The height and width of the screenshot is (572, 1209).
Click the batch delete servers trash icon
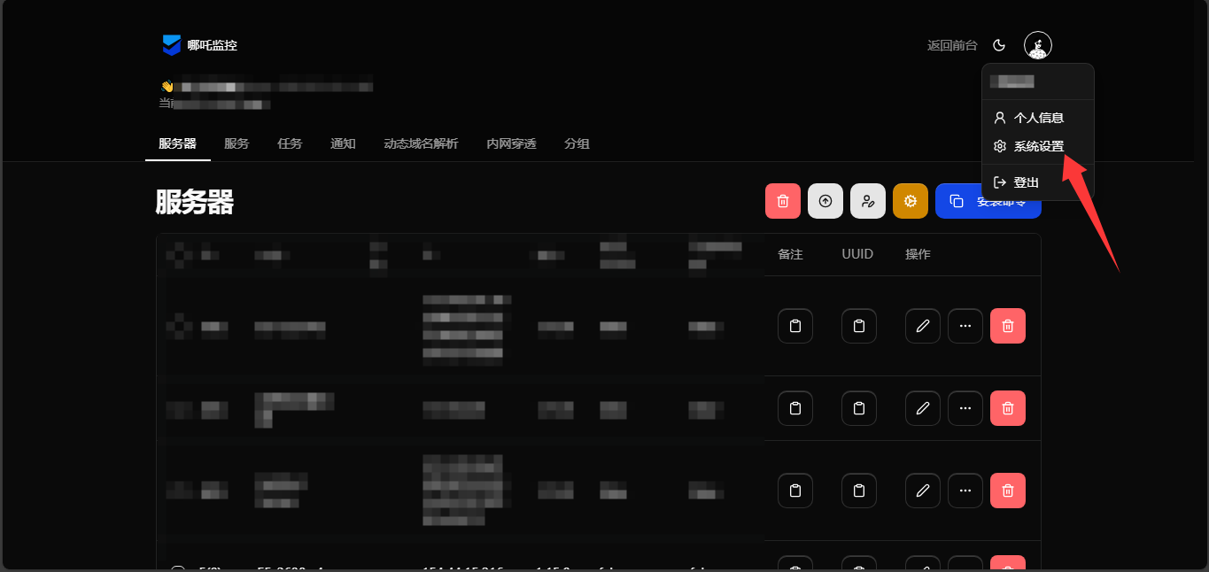pyautogui.click(x=782, y=201)
